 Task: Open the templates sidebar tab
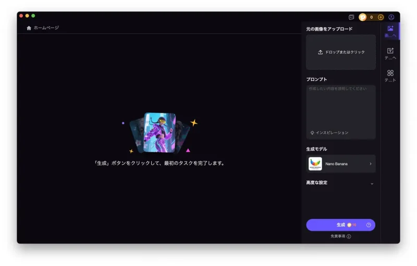390,75
